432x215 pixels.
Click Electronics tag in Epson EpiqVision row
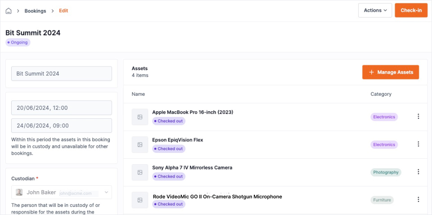(384, 144)
